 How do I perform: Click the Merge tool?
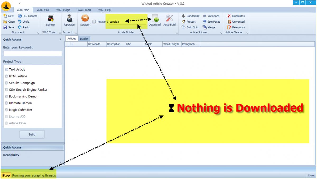click(209, 27)
